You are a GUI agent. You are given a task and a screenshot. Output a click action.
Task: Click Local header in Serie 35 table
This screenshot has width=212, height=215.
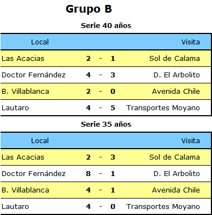pyautogui.click(x=40, y=141)
